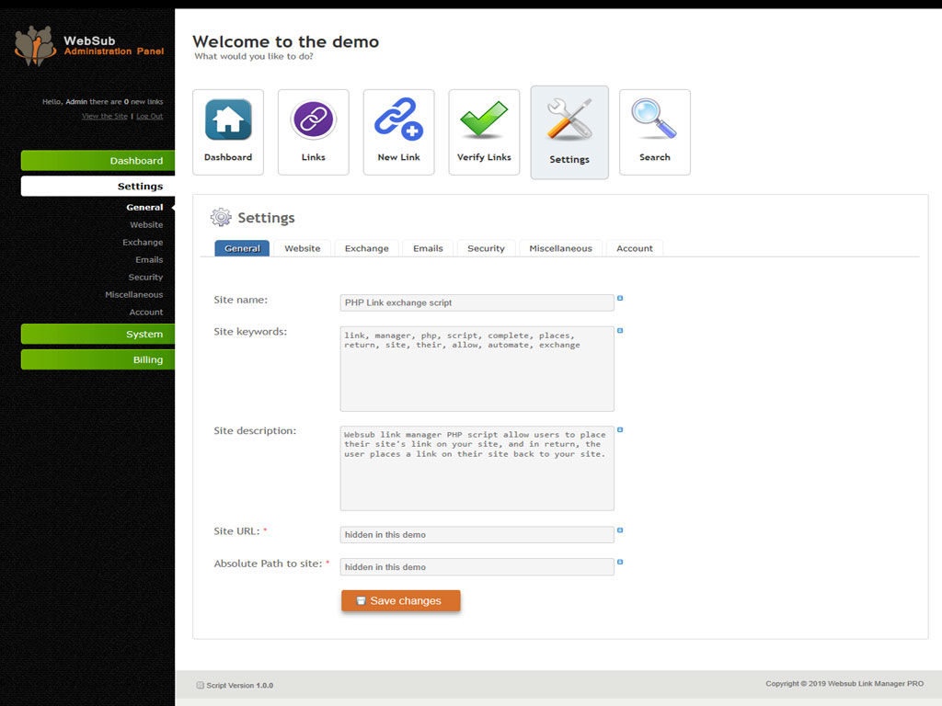Click the Save changes button
The image size is (942, 706).
point(400,600)
